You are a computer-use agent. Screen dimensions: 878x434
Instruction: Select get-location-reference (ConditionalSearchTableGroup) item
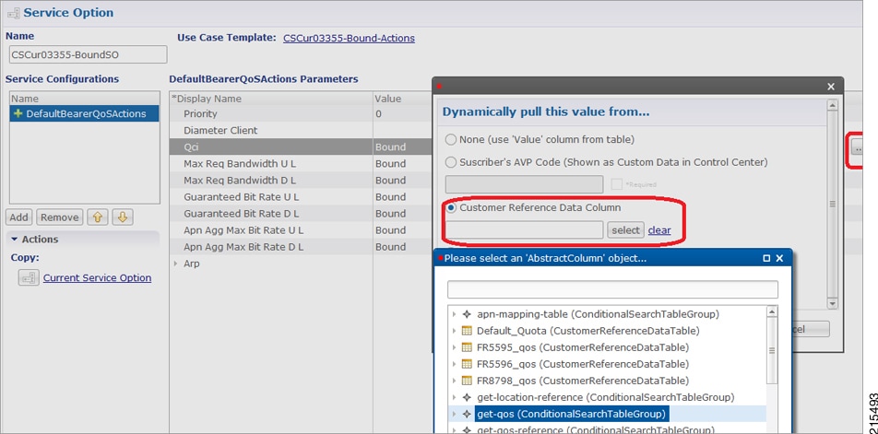click(605, 397)
